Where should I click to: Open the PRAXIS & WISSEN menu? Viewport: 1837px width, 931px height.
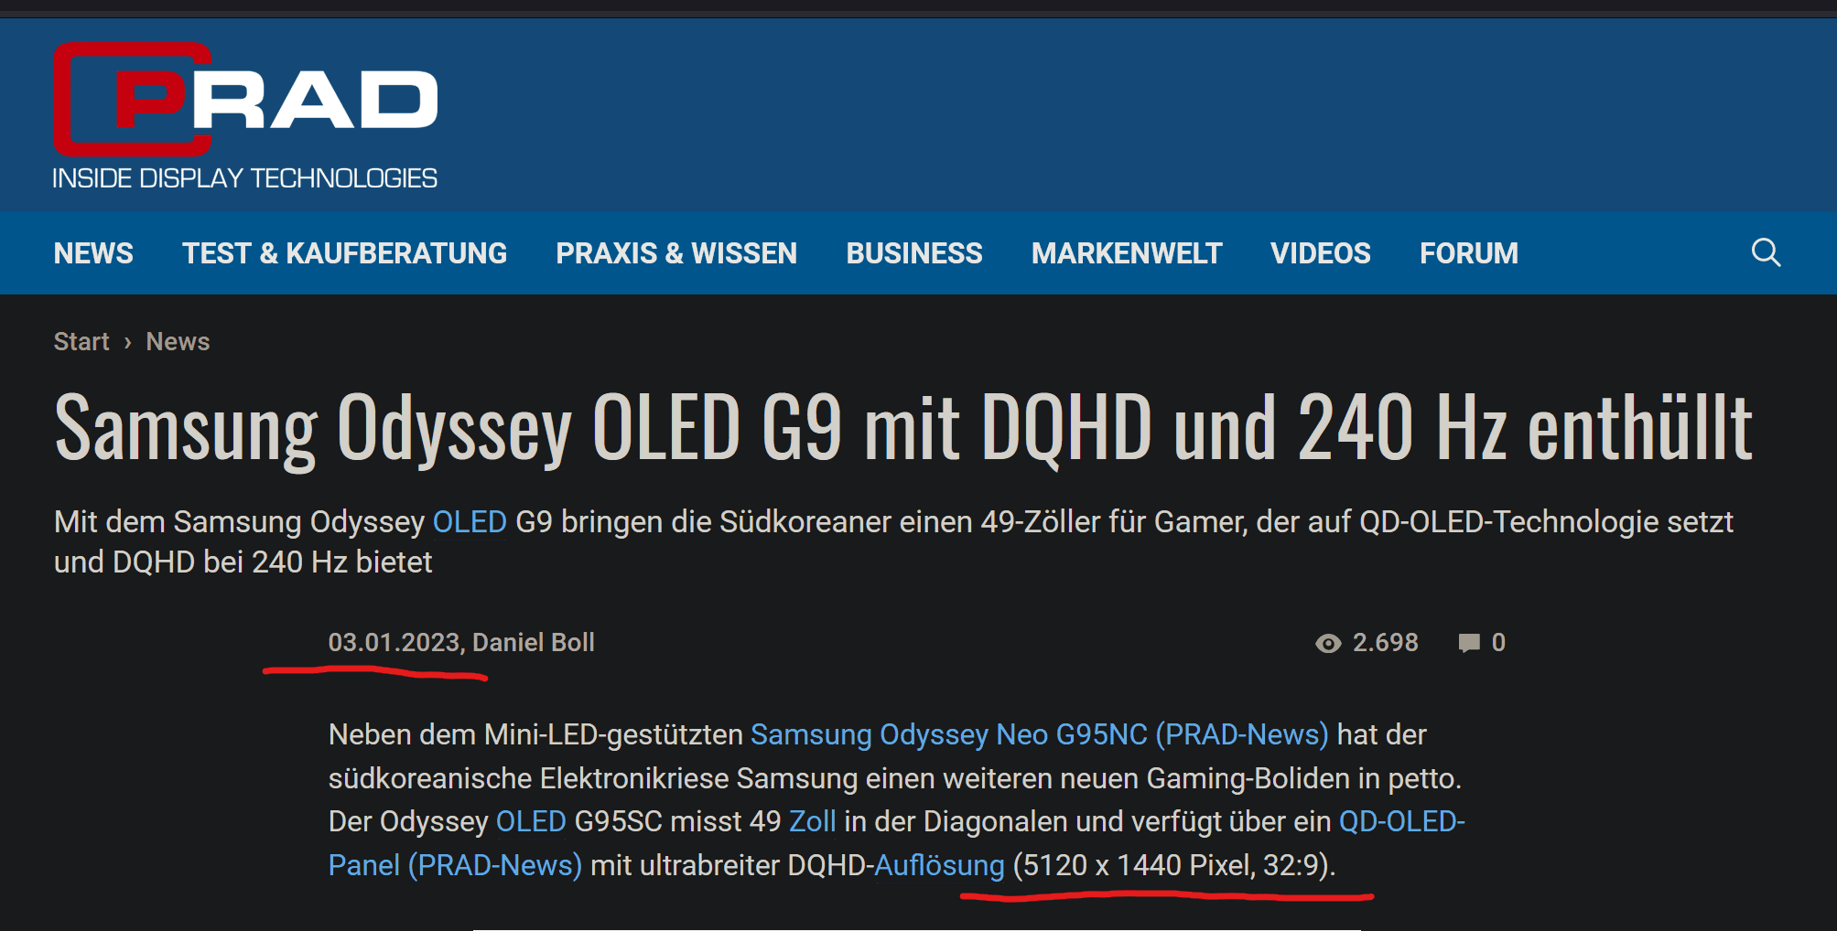(x=676, y=253)
